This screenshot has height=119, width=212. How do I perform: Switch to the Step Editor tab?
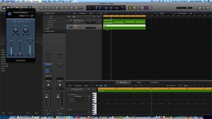[155, 82]
